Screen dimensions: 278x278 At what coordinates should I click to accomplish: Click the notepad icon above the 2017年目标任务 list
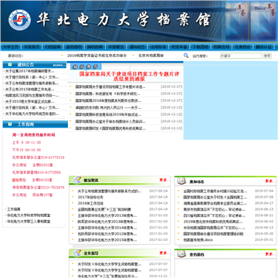pyautogui.click(x=77, y=180)
